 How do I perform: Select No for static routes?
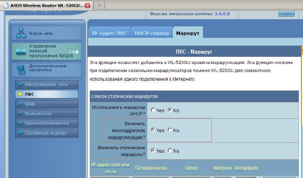[x=170, y=150]
